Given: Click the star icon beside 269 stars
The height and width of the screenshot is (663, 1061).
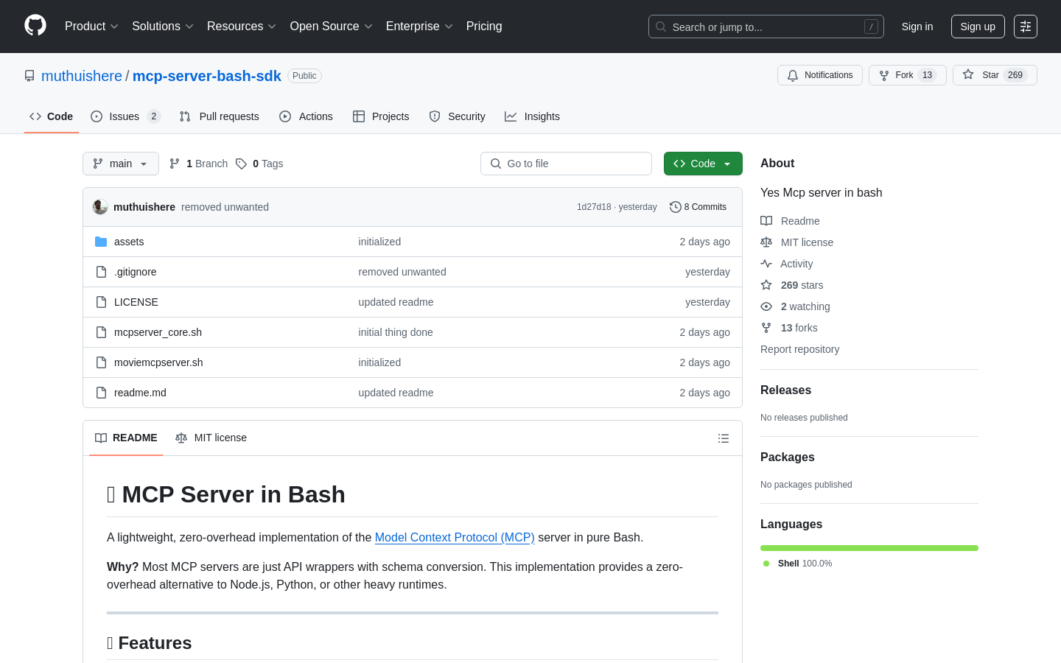Looking at the screenshot, I should 766,285.
